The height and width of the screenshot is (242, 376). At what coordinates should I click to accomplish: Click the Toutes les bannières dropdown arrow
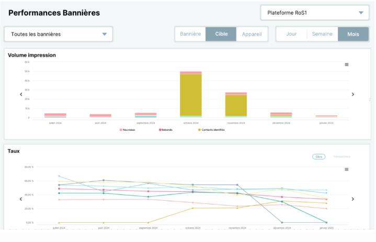click(104, 34)
